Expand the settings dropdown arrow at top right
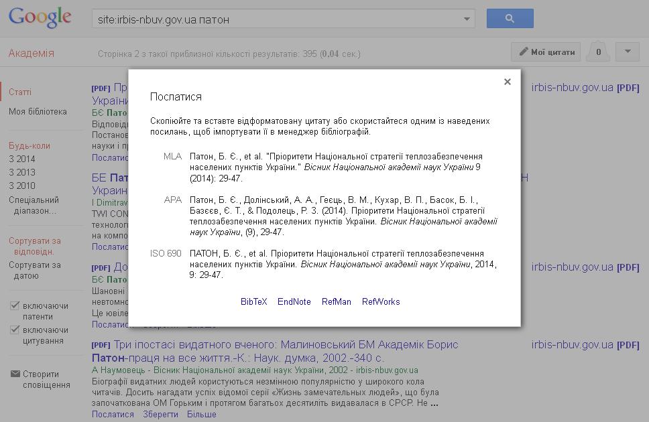This screenshot has width=649, height=422. (x=628, y=52)
